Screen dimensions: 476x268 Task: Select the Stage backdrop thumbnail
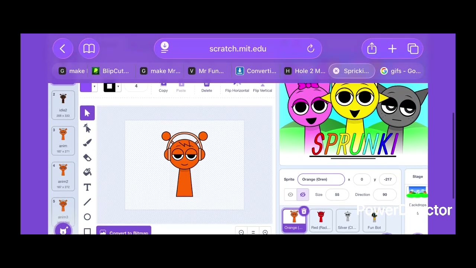click(x=417, y=192)
